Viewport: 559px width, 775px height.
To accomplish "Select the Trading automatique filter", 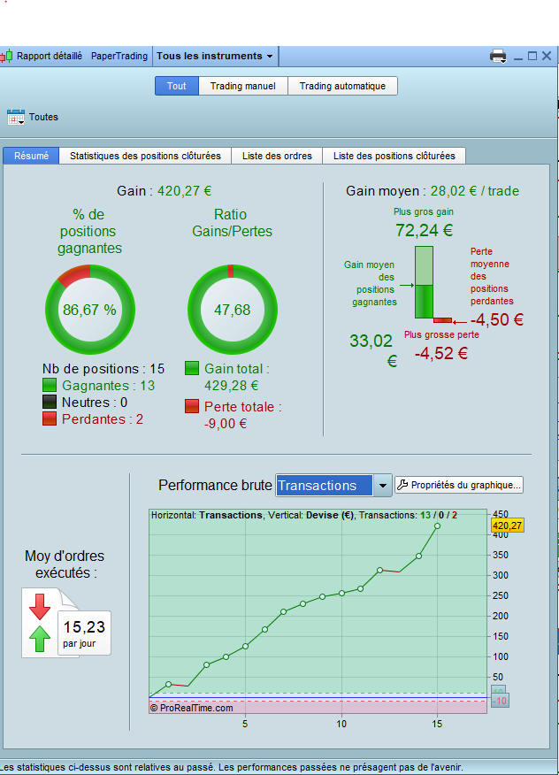I will (x=342, y=86).
